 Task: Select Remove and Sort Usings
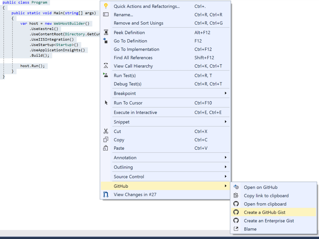tap(165, 23)
